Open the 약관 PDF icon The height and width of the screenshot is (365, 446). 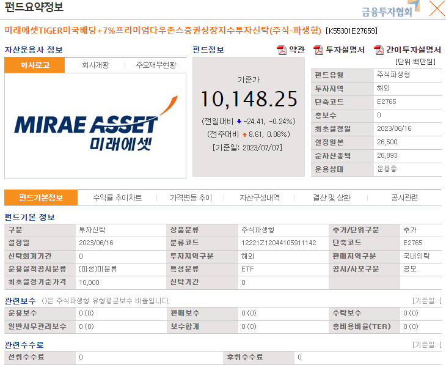tap(282, 50)
